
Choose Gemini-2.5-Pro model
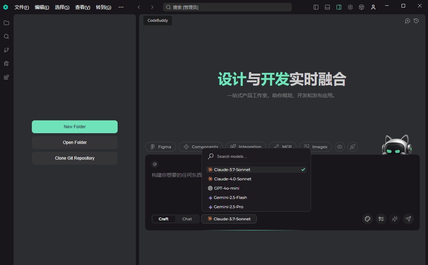click(x=256, y=207)
